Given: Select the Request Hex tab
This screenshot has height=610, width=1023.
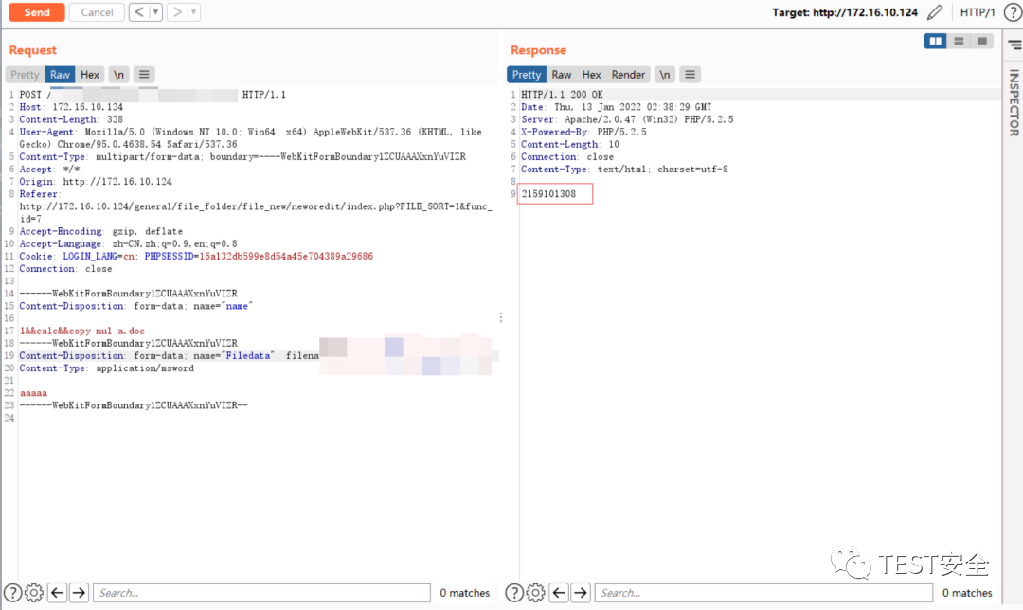Looking at the screenshot, I should click(90, 75).
